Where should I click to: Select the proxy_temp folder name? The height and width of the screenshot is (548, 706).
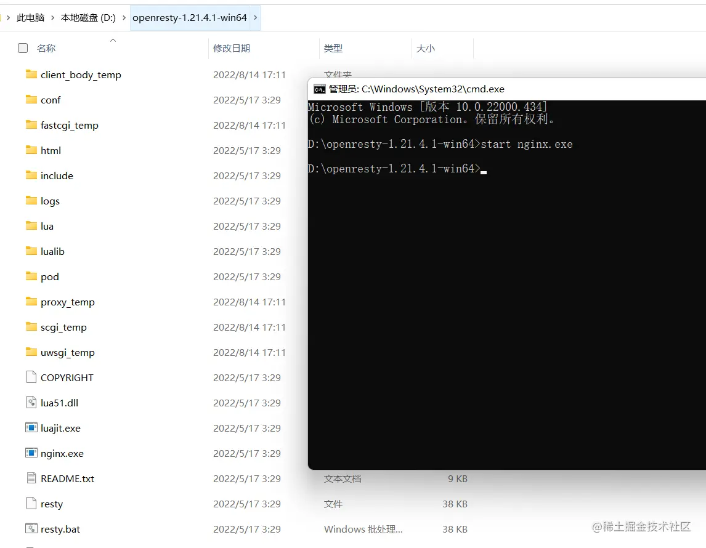pos(68,302)
